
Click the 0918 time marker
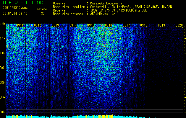tap(144, 25)
